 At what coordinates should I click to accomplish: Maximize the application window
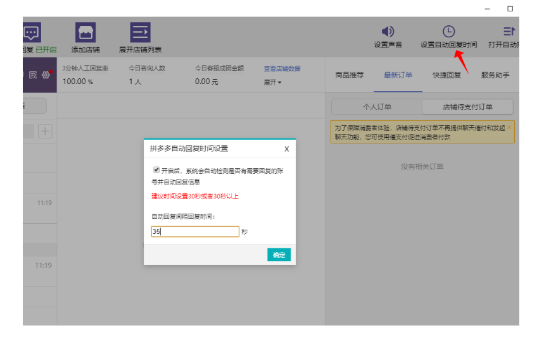pos(510,9)
